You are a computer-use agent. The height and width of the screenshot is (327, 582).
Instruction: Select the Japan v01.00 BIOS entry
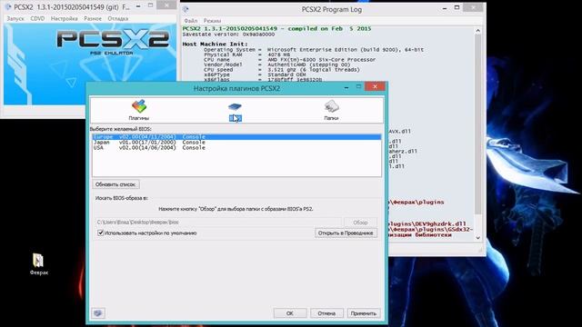tap(236, 142)
